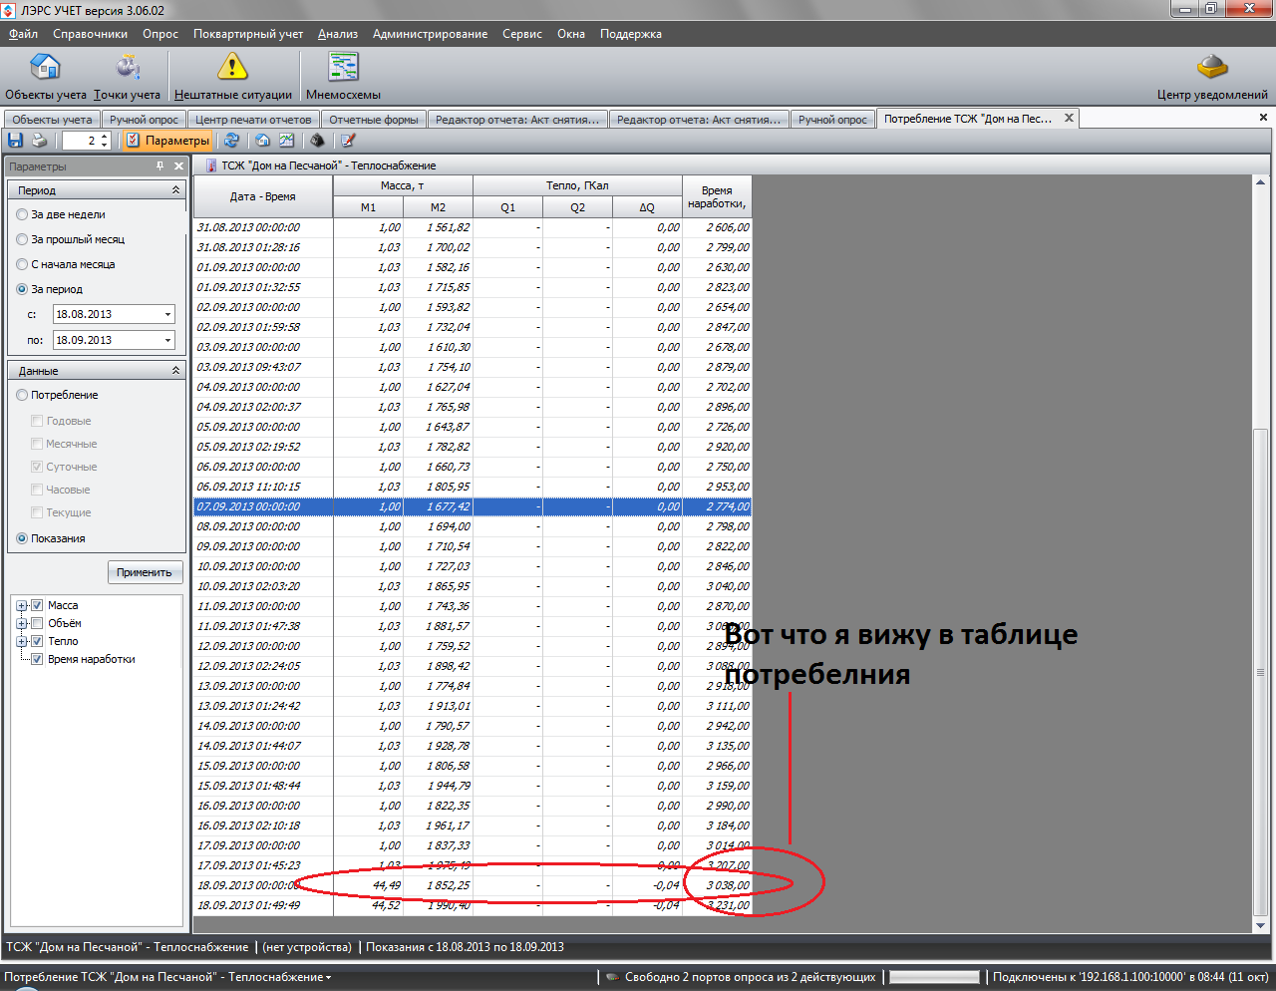Switch to the Объекты учета tab

(52, 120)
